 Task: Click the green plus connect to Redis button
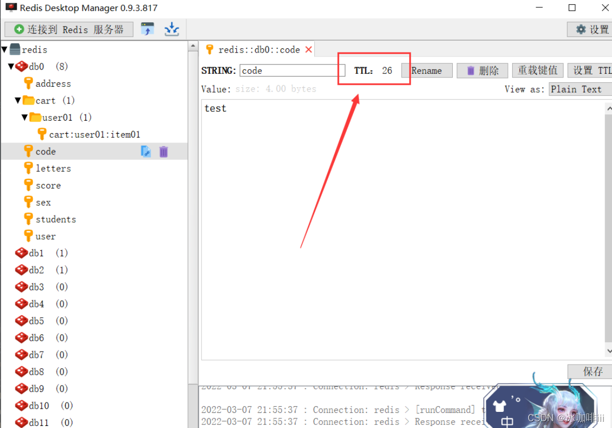[69, 29]
